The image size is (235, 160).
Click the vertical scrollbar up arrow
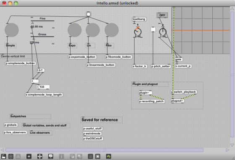(x=232, y=9)
